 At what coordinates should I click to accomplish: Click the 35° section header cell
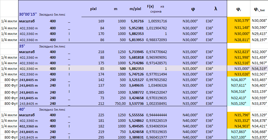[22, 46]
